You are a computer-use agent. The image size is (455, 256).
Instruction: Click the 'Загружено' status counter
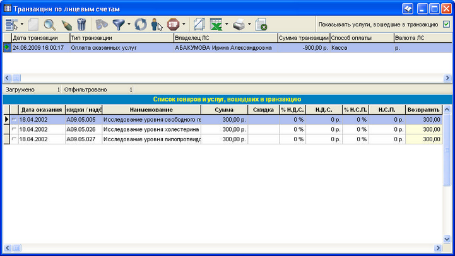click(32, 90)
